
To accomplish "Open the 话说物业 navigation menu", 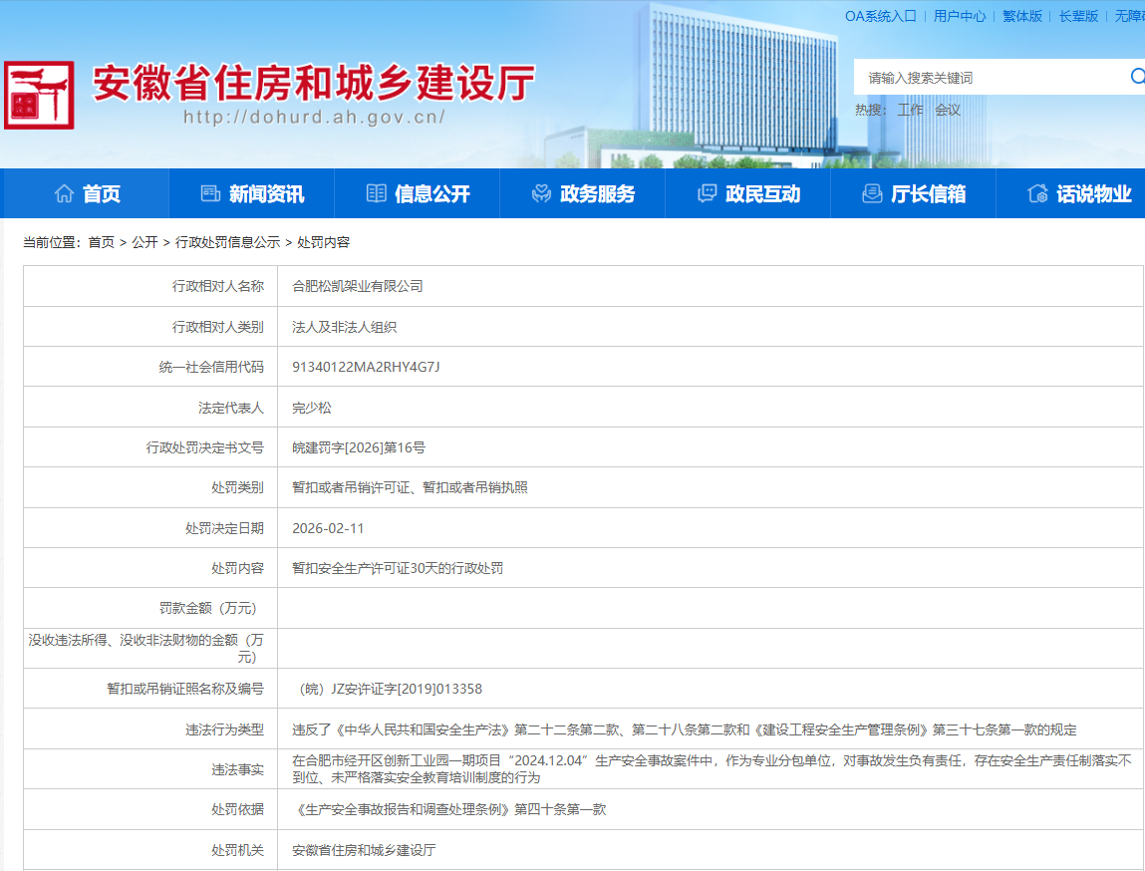I will [1070, 193].
